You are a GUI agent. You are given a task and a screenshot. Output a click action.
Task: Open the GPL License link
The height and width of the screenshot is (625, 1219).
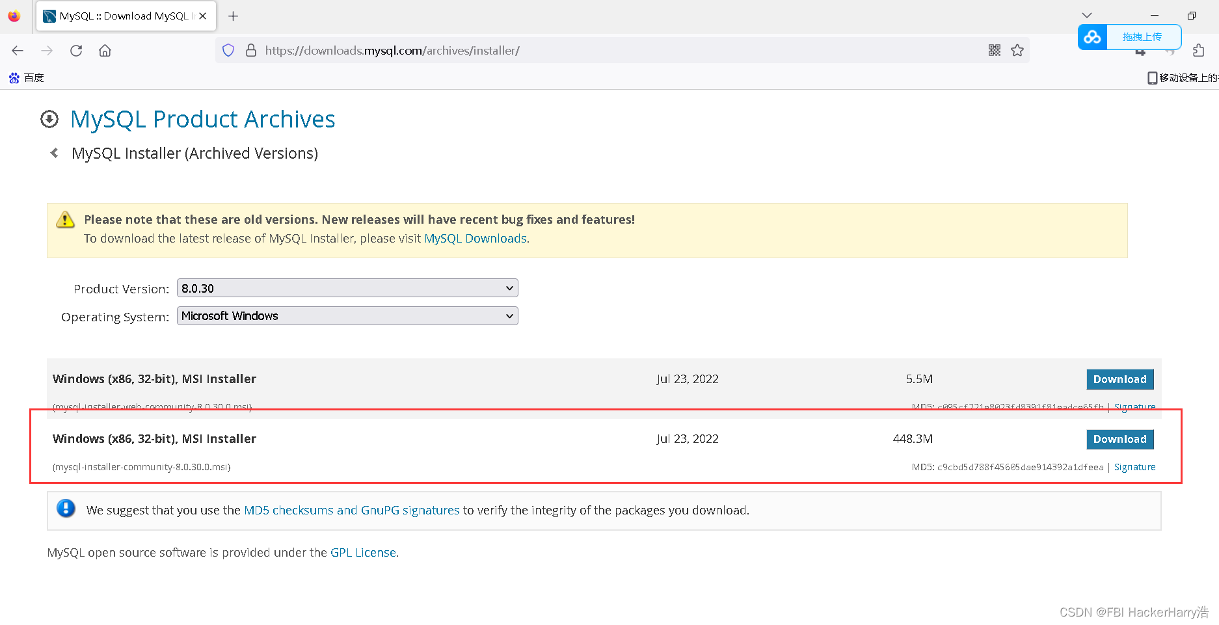363,553
